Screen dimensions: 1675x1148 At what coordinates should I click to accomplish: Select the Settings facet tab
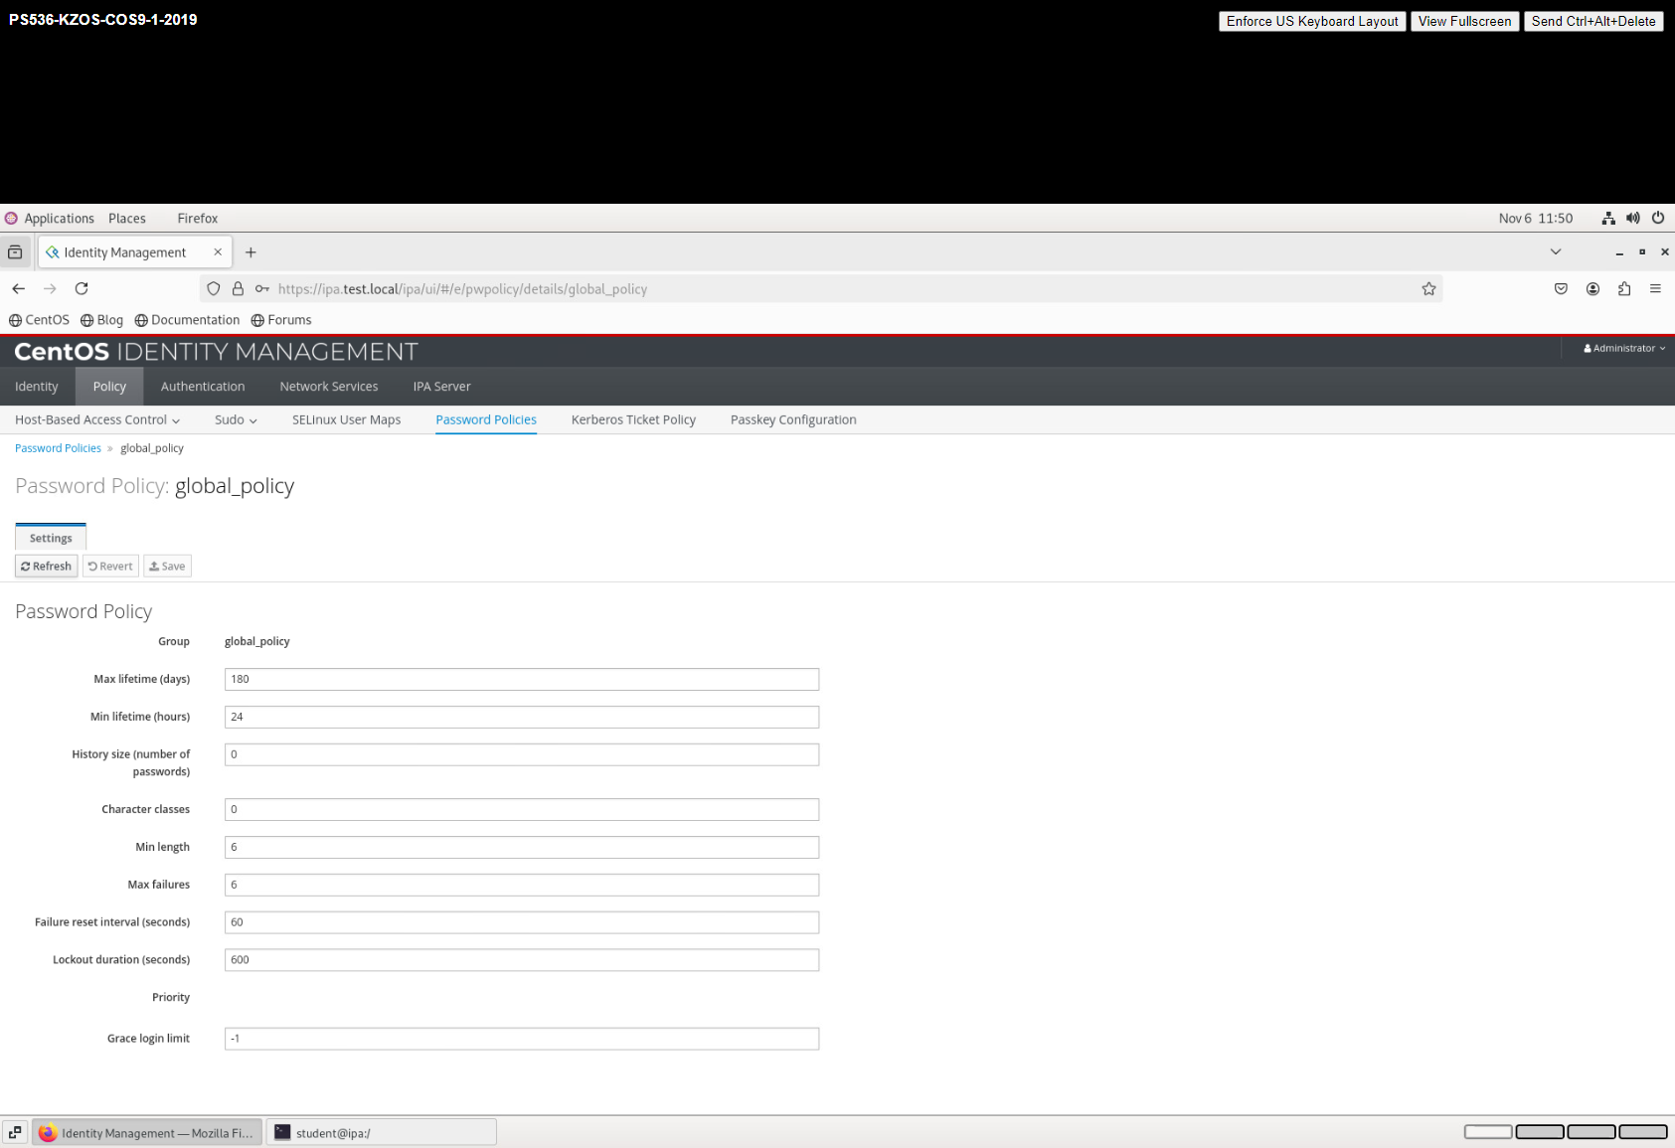click(x=51, y=538)
